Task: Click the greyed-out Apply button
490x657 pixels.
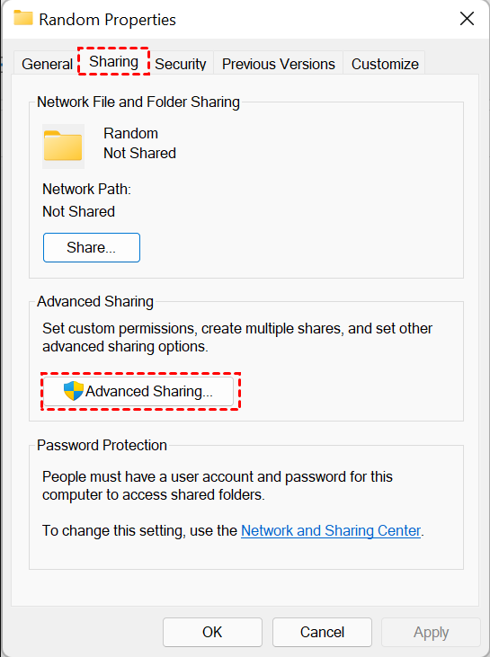Action: tap(431, 632)
